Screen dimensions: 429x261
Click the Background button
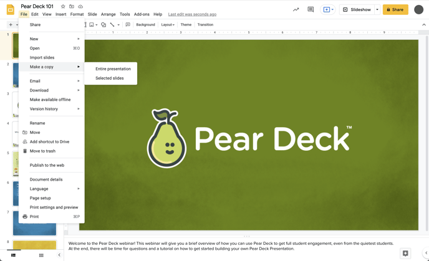pos(145,24)
